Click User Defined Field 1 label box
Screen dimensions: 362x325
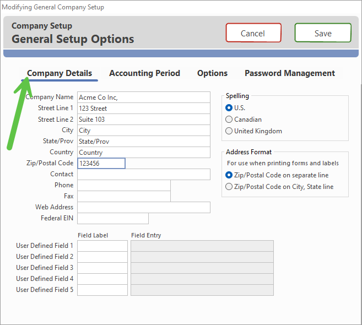[x=102, y=246]
